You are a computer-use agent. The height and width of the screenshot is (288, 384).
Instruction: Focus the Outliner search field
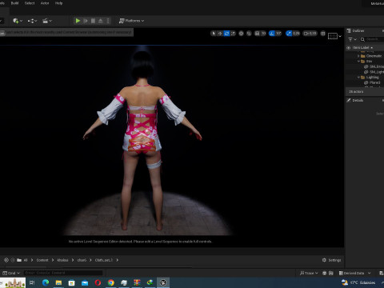click(372, 39)
